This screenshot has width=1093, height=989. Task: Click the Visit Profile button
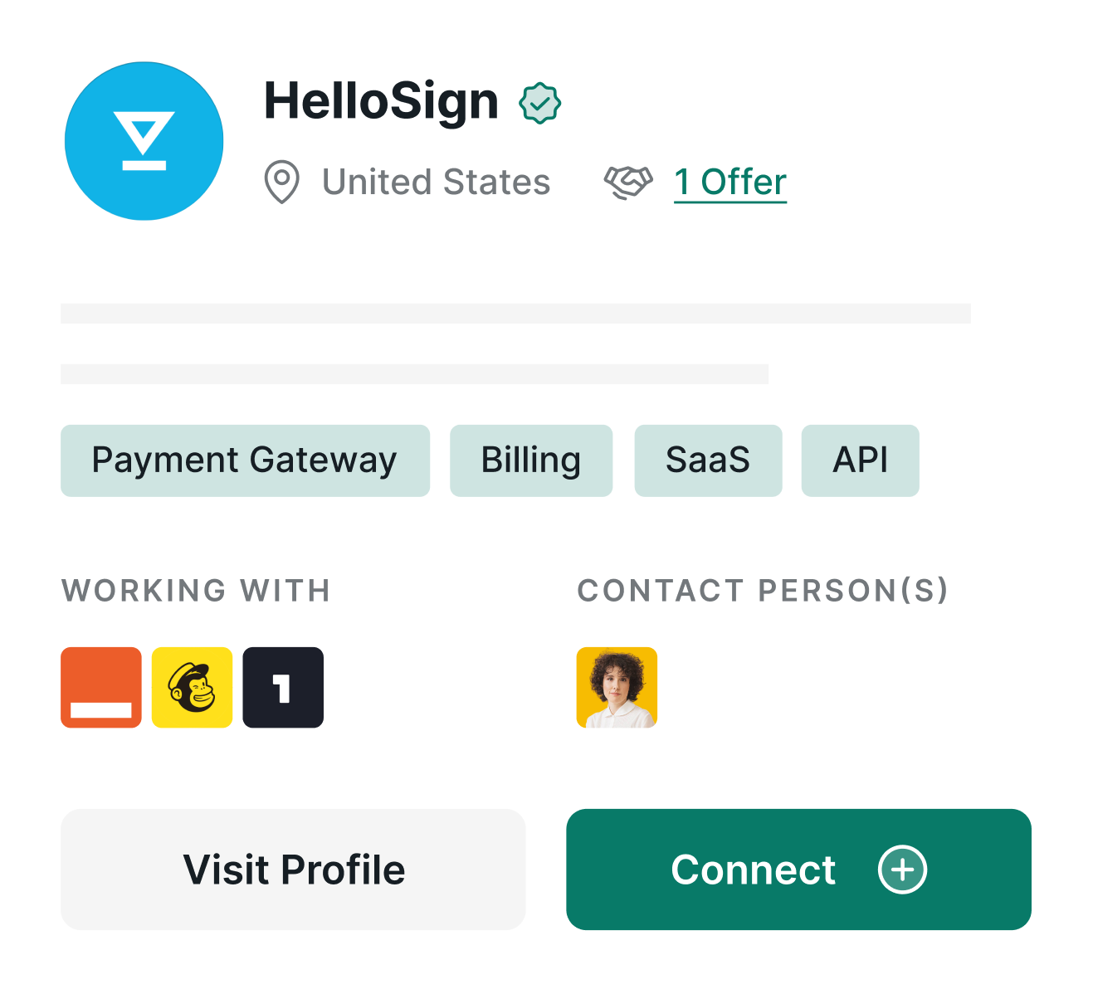[294, 870]
